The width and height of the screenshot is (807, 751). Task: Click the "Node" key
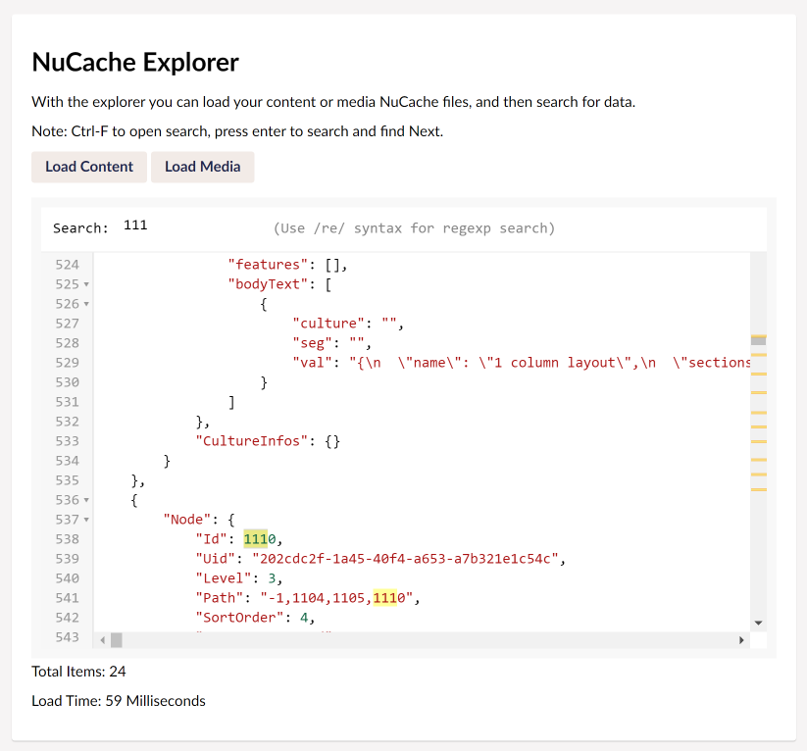pyautogui.click(x=187, y=520)
